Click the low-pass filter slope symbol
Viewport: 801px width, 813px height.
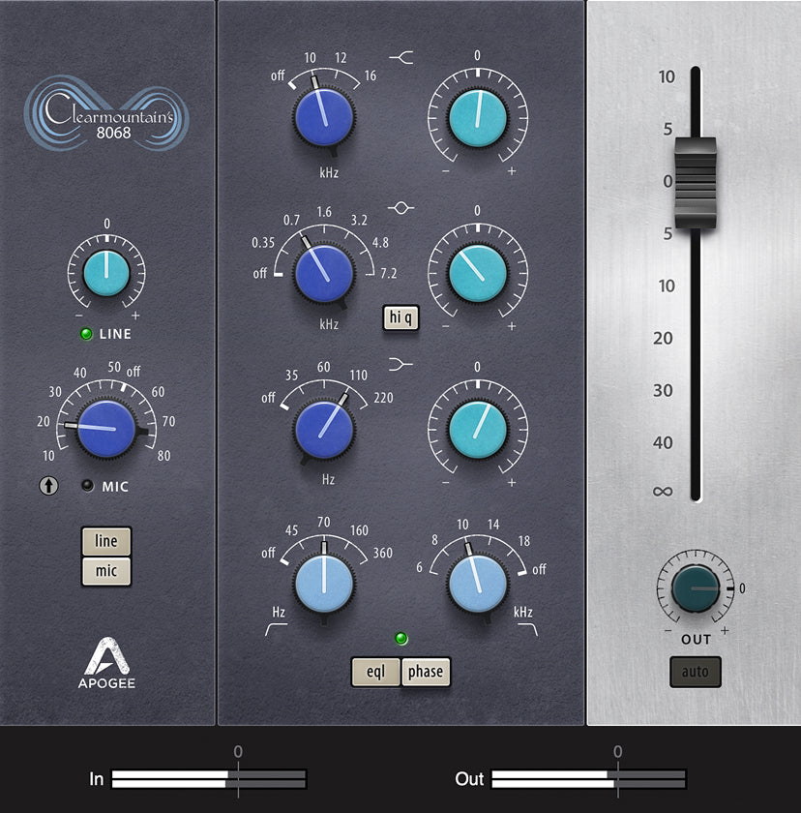pyautogui.click(x=528, y=629)
